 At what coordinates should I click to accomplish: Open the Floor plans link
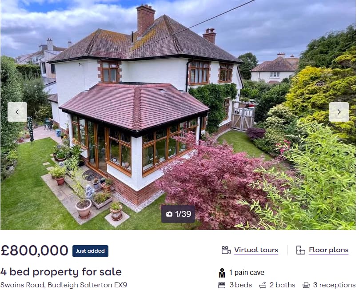point(328,250)
